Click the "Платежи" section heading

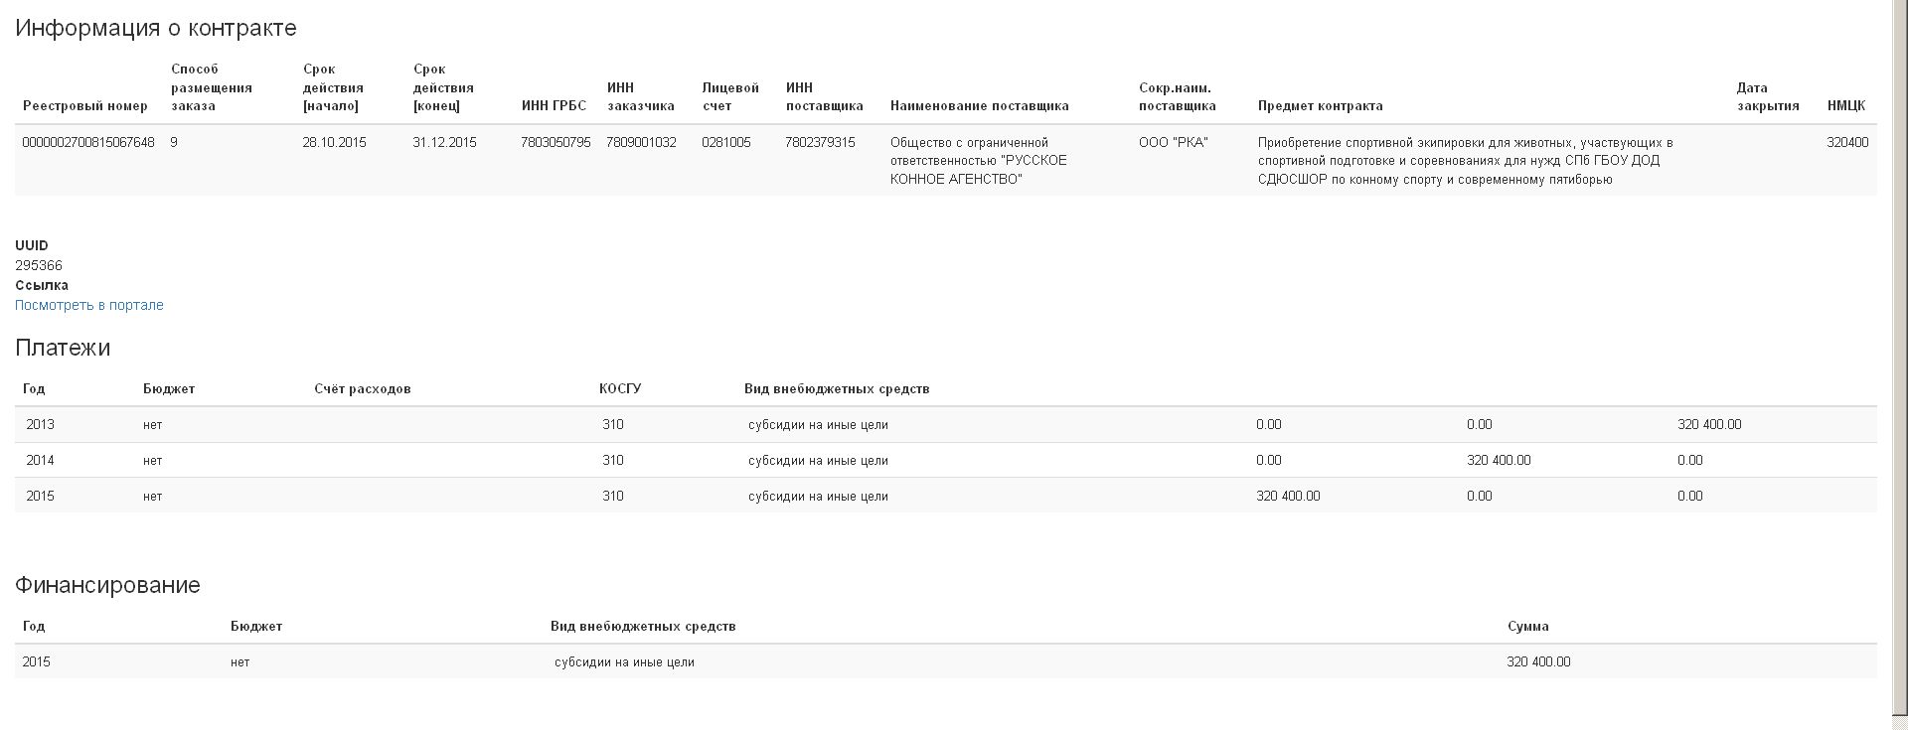pos(63,348)
